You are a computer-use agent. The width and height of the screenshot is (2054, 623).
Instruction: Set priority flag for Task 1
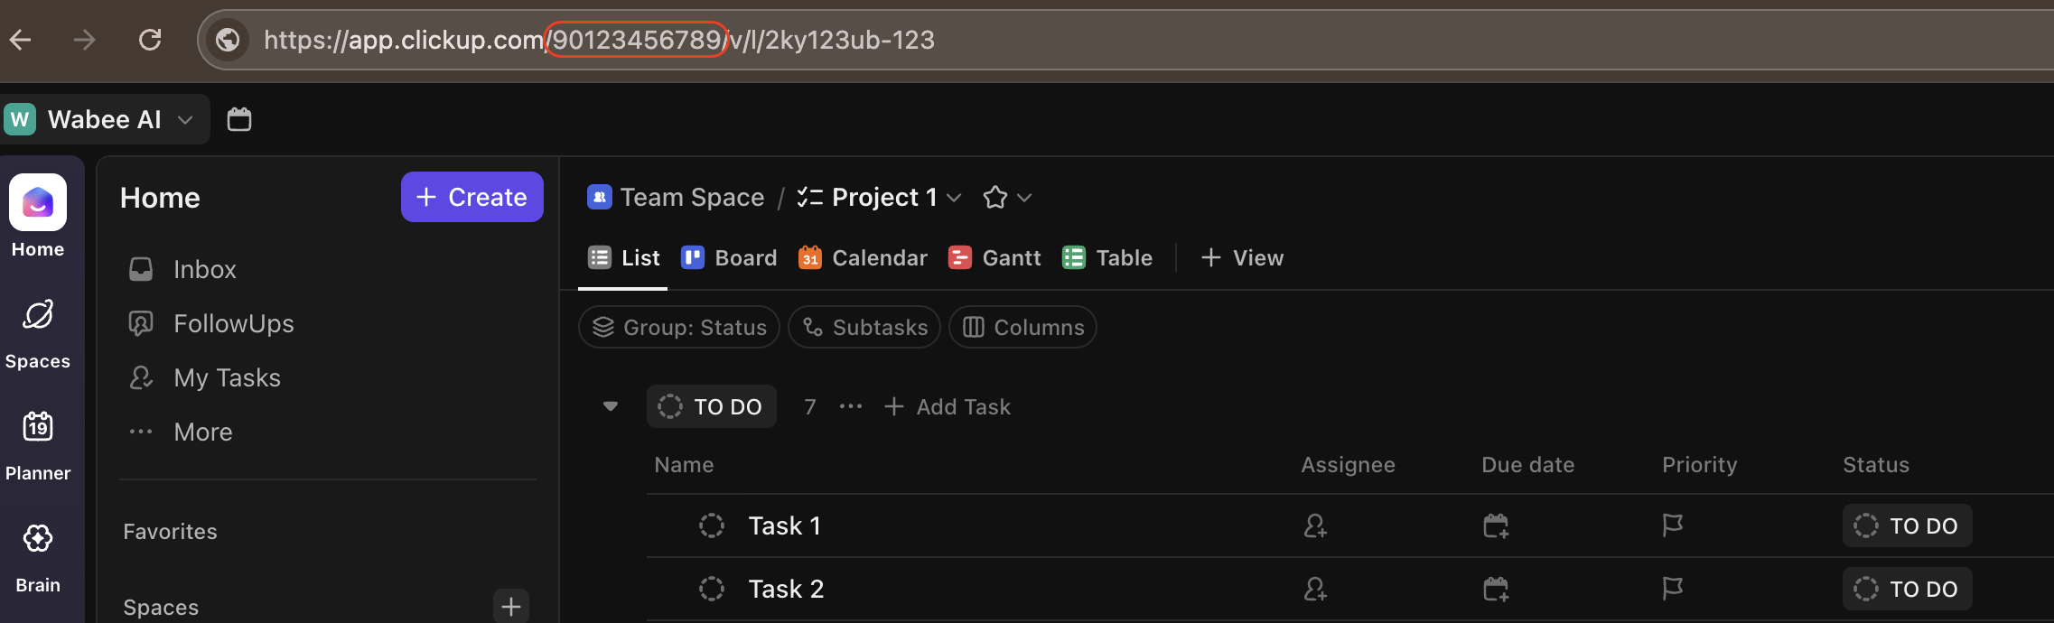point(1672,525)
